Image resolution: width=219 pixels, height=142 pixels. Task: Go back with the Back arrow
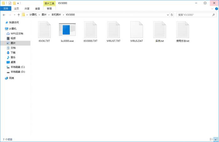[4, 15]
